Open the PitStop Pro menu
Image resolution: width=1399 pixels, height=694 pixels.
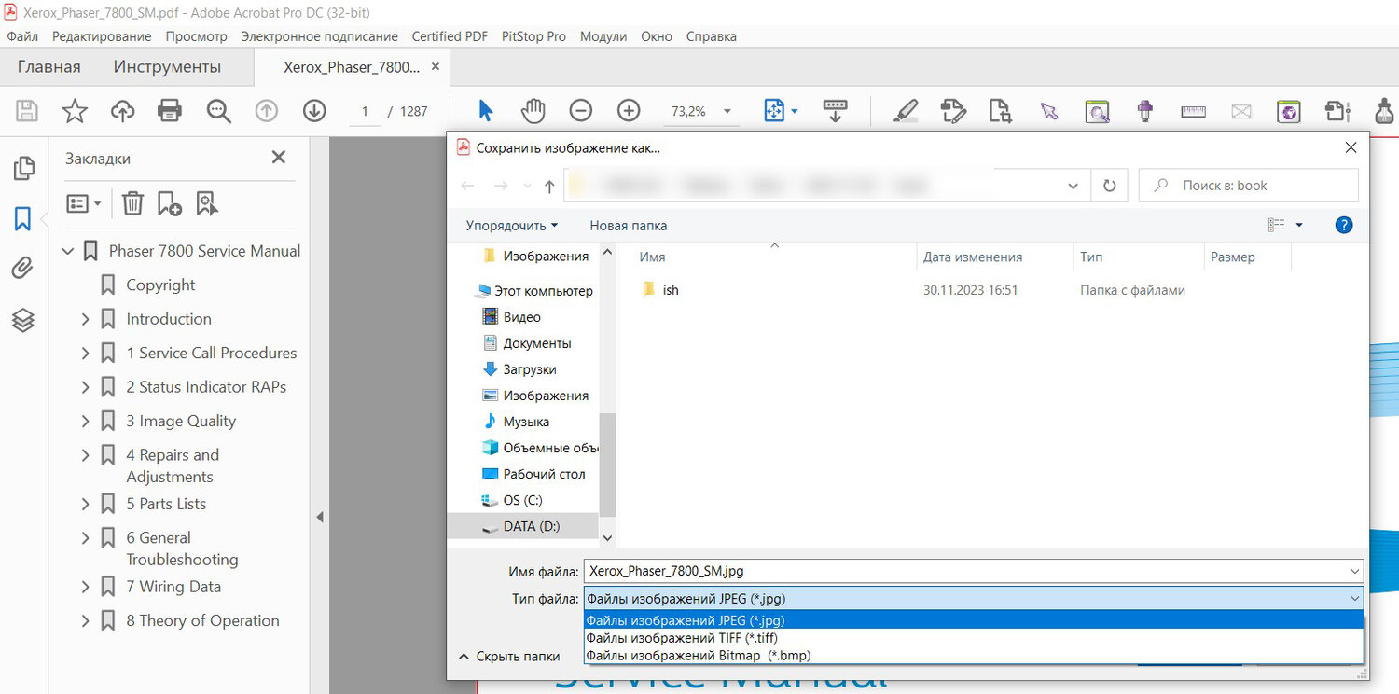pos(533,36)
